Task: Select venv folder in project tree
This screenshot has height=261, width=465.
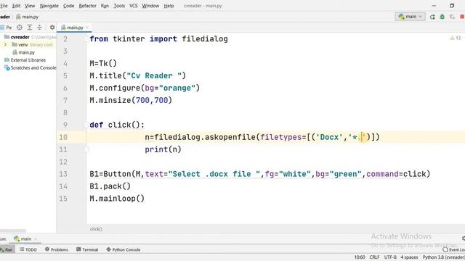Action: pos(23,45)
